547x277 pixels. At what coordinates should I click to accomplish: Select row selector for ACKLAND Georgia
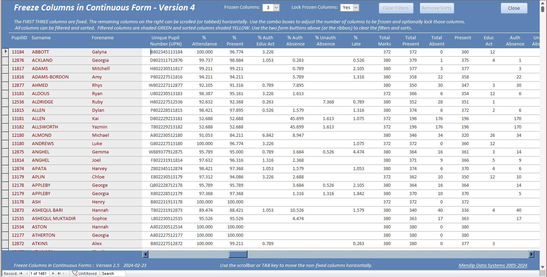point(5,60)
